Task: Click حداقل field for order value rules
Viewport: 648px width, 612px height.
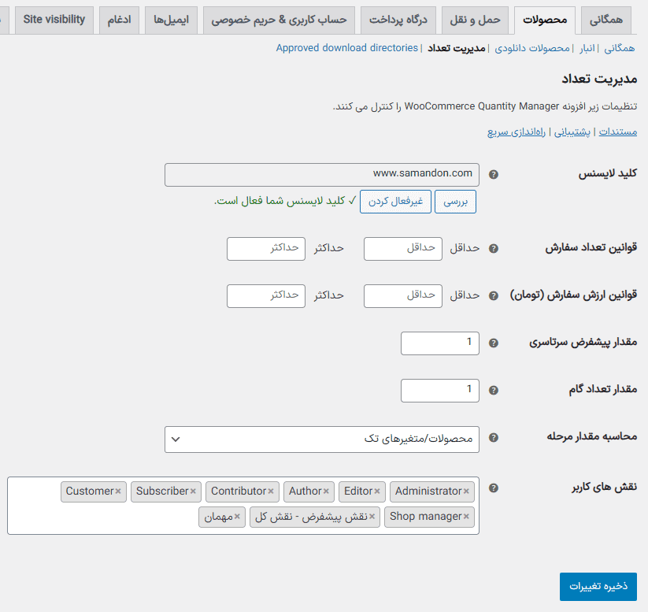Action: (403, 295)
